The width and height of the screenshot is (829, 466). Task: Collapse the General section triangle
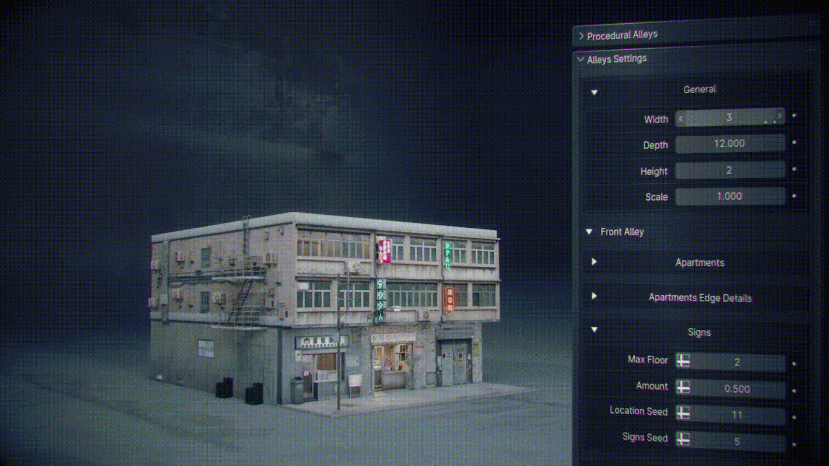tap(594, 92)
